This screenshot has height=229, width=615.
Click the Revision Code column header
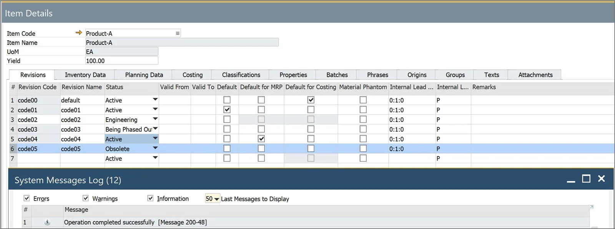pyautogui.click(x=38, y=87)
